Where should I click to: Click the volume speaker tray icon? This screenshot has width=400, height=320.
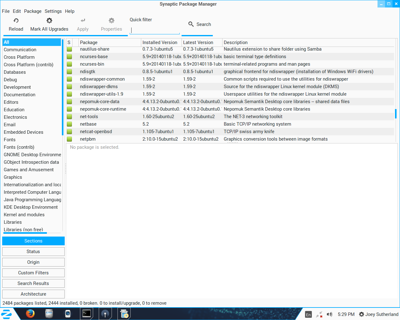click(x=329, y=314)
